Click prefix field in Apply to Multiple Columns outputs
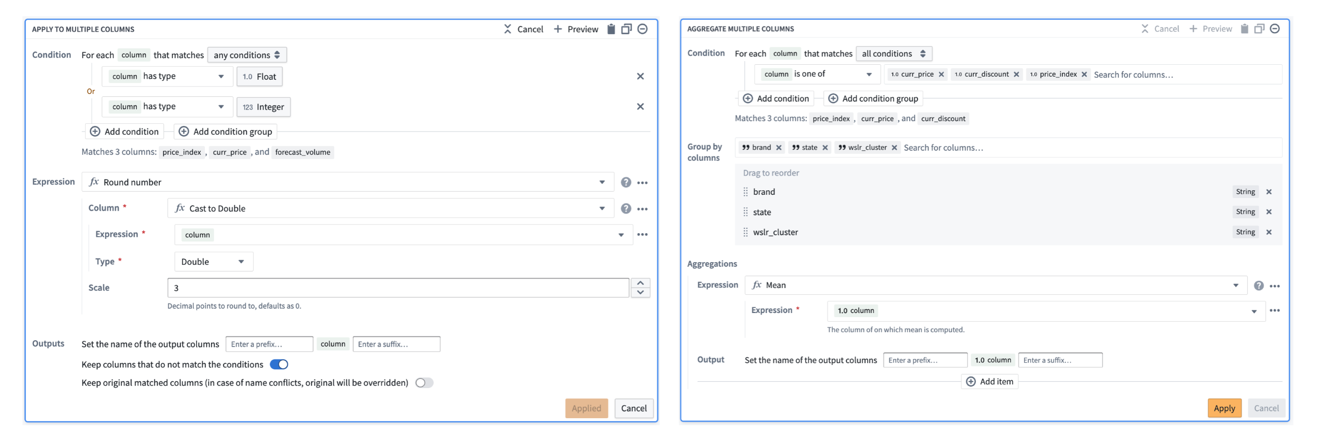Image resolution: width=1323 pixels, height=443 pixels. pos(269,344)
